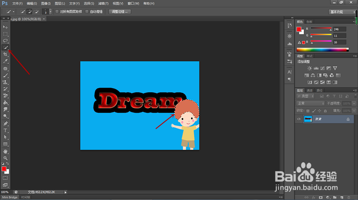The image size is (358, 200).
Task: Hide the 背景 layer via eye icon
Action: (299, 119)
